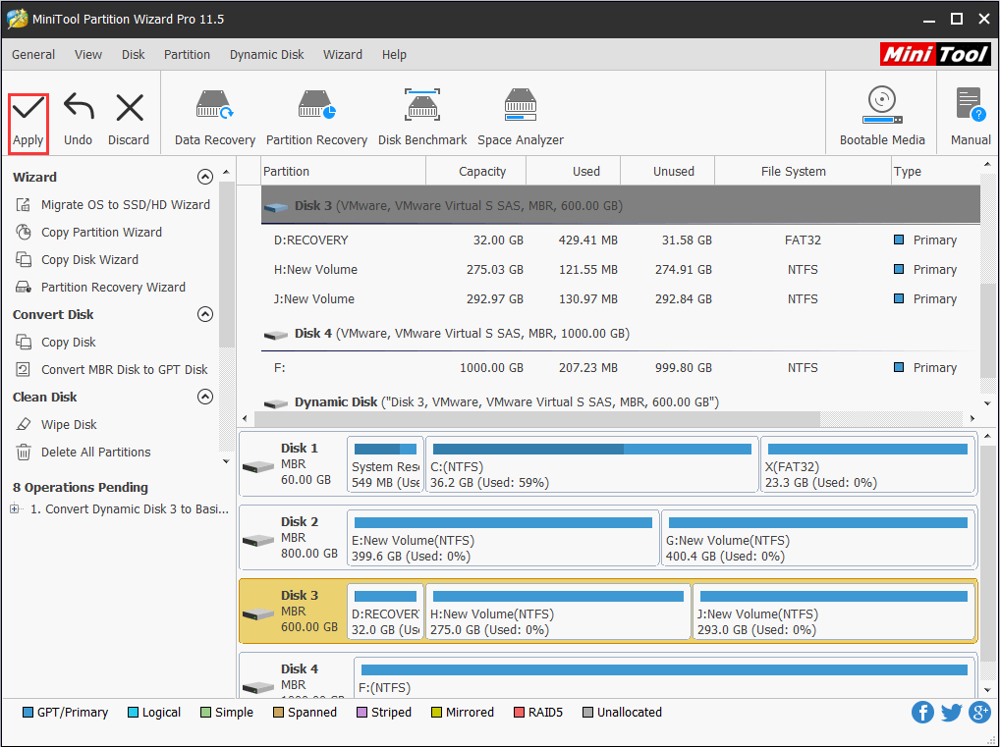Open Space Analyzer tool
1000x747 pixels.
click(521, 119)
